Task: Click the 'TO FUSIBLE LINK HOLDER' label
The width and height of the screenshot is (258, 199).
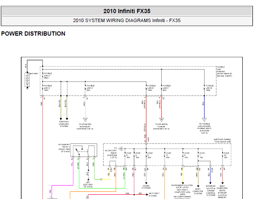Action: coord(204,129)
